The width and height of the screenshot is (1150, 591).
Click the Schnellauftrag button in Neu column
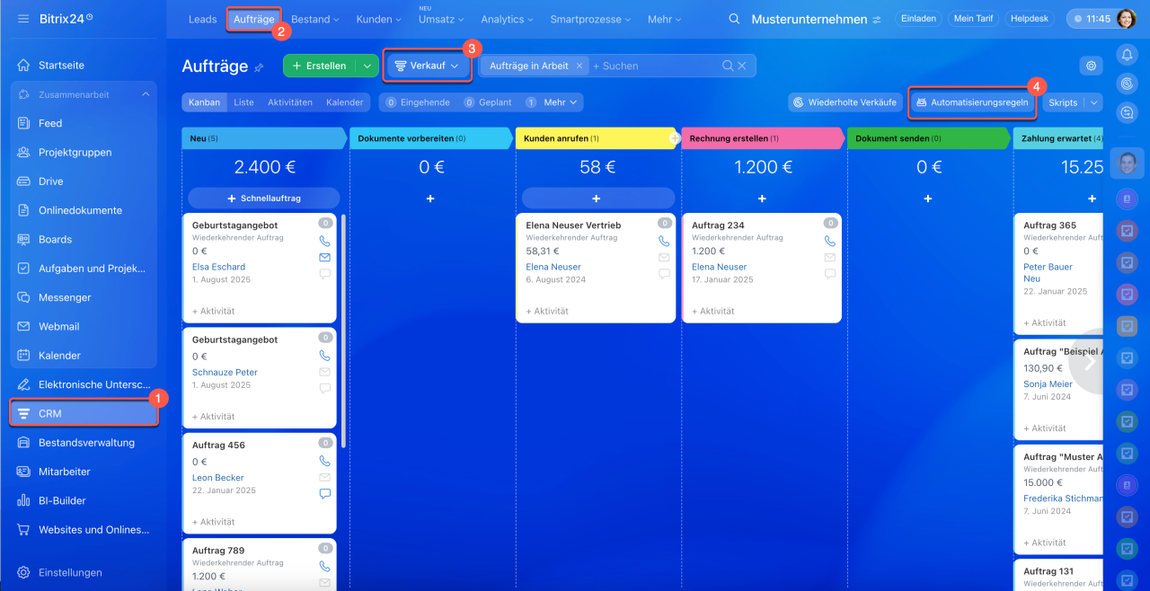tap(264, 198)
